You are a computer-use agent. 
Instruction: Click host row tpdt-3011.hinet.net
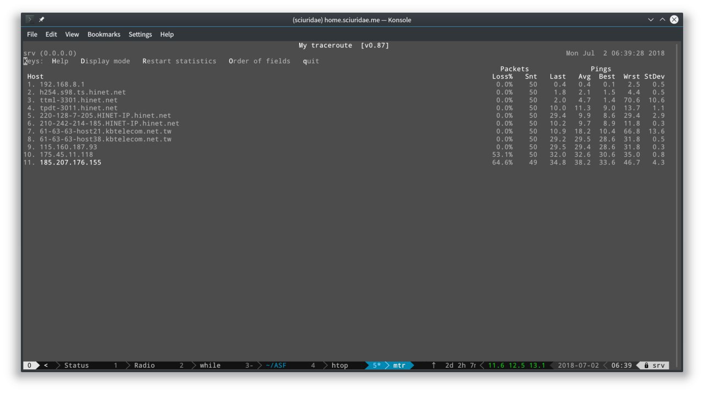(79, 108)
